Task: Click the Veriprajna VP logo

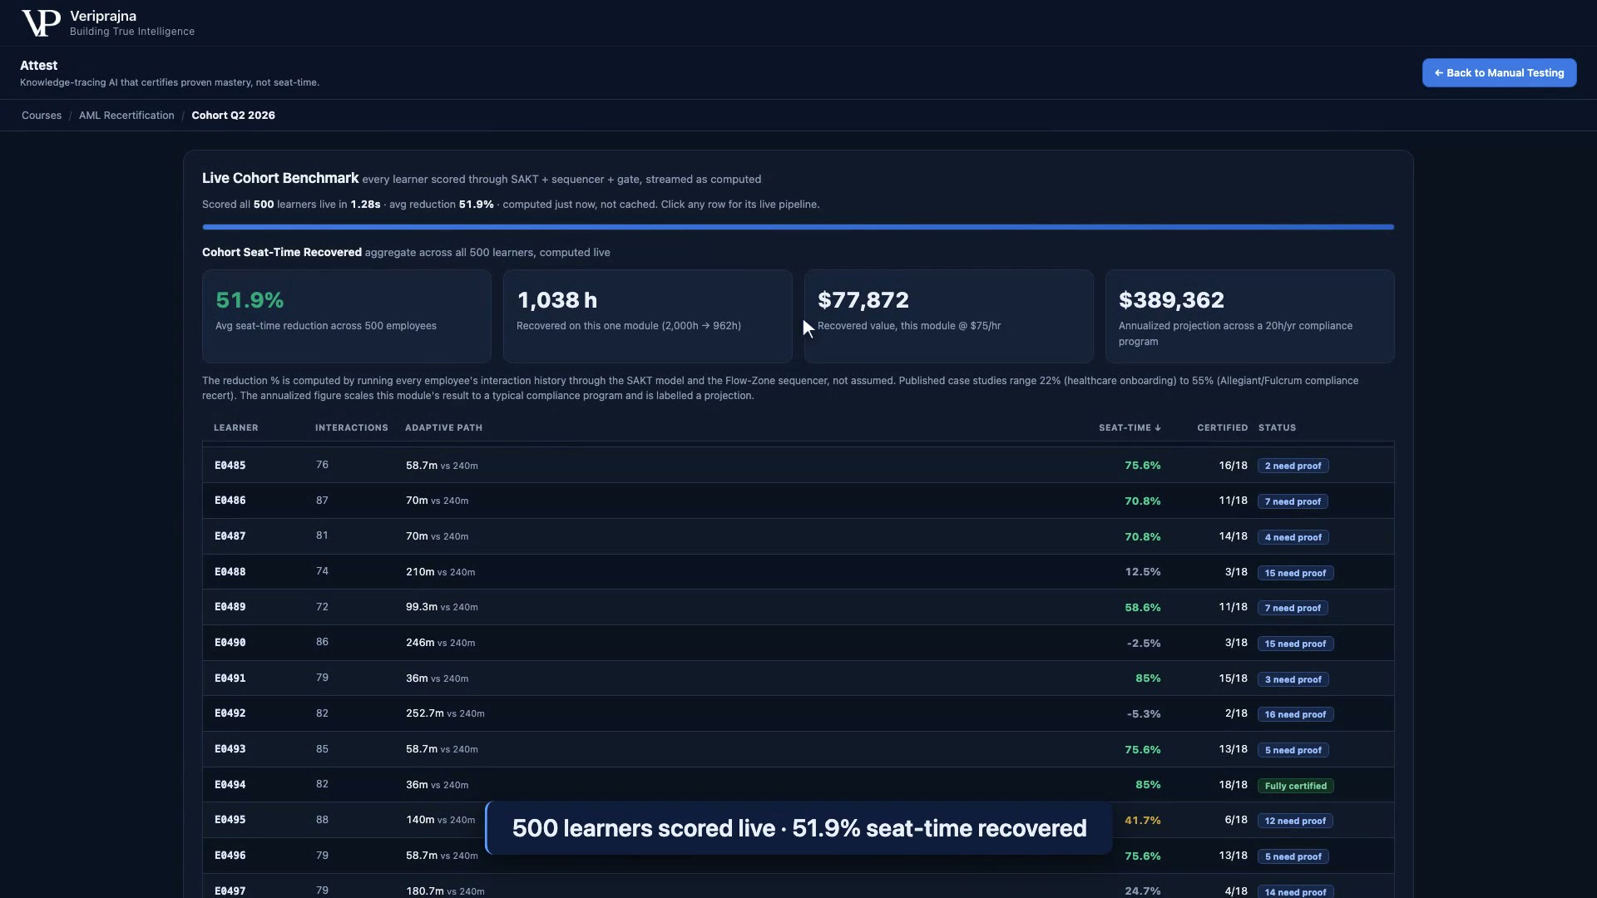Action: pos(41,23)
